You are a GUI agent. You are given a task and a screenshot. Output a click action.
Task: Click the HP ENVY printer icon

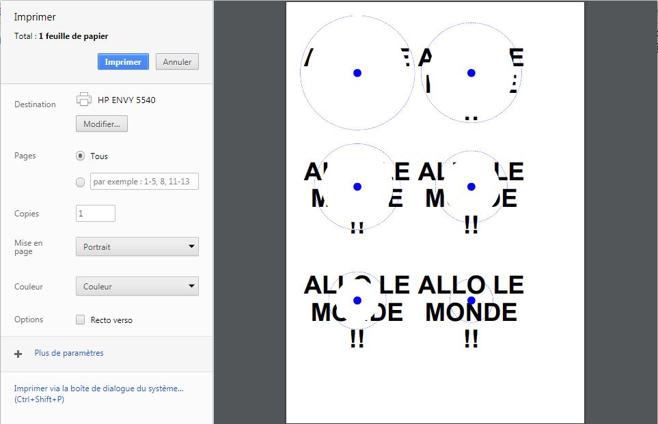84,100
